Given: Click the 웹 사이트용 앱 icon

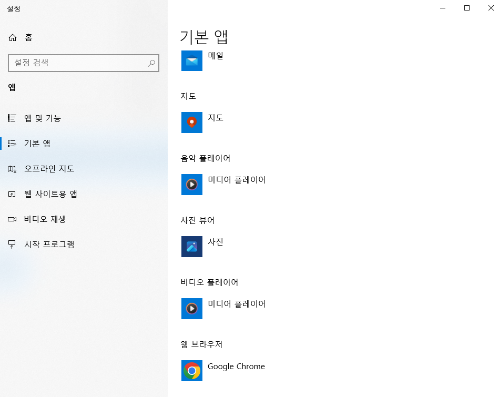Looking at the screenshot, I should (x=12, y=194).
